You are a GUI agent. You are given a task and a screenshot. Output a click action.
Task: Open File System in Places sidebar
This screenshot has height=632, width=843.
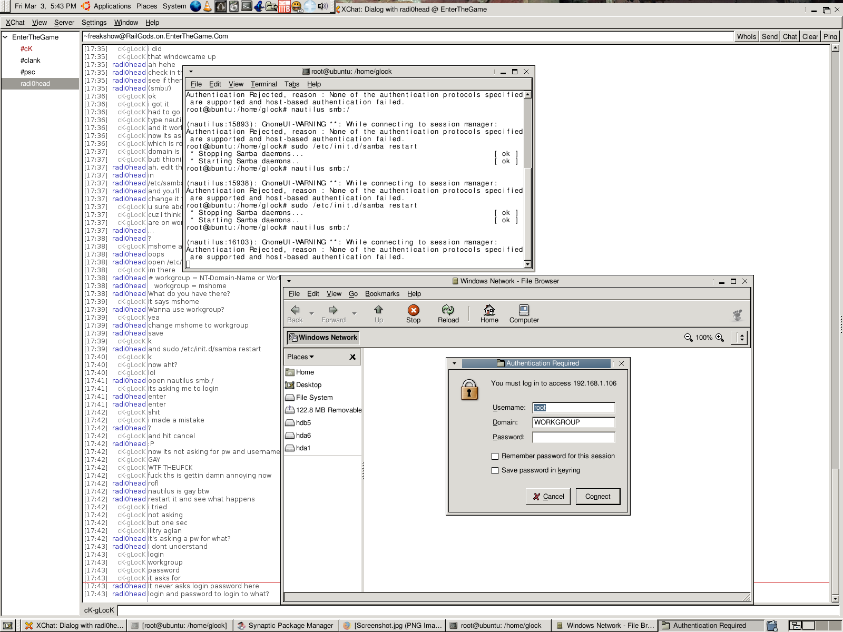point(322,398)
